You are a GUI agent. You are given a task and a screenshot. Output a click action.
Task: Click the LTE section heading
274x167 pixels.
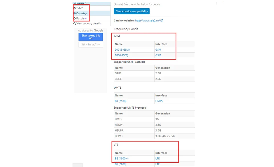coord(116,145)
